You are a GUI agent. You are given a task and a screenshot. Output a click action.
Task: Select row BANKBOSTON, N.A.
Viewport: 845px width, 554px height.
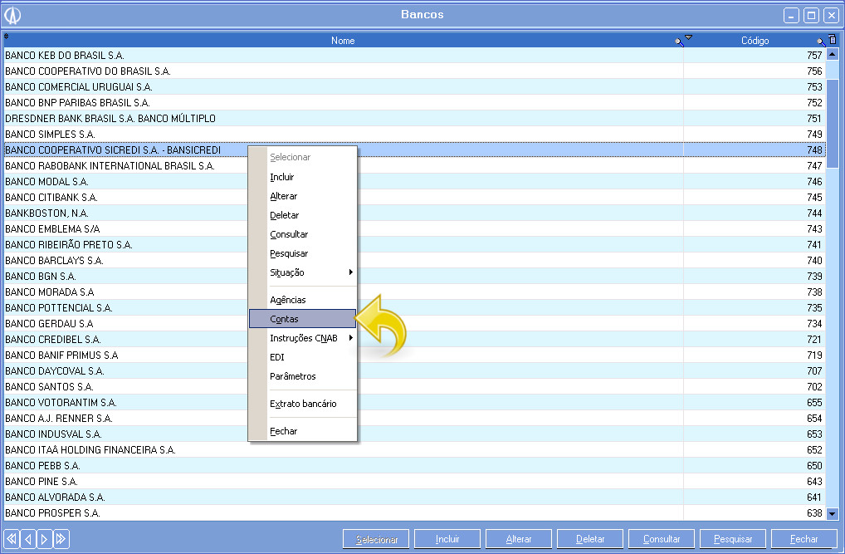(x=414, y=213)
